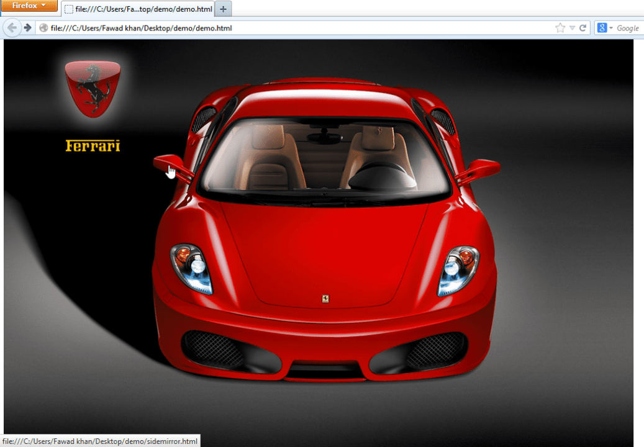Click the Google search field
Viewport: 644px width, 447px height.
click(628, 27)
